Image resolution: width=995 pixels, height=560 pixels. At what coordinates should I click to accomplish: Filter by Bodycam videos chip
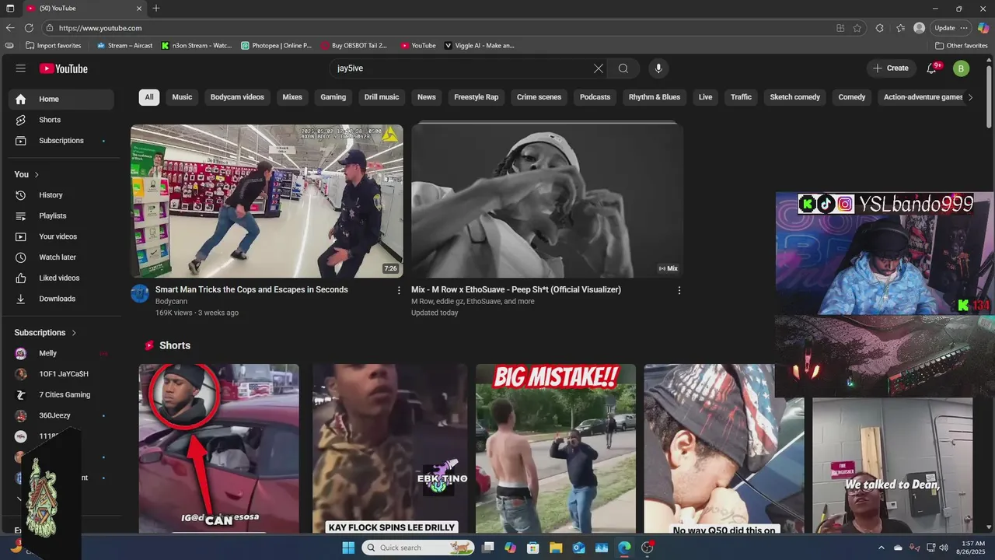point(237,97)
